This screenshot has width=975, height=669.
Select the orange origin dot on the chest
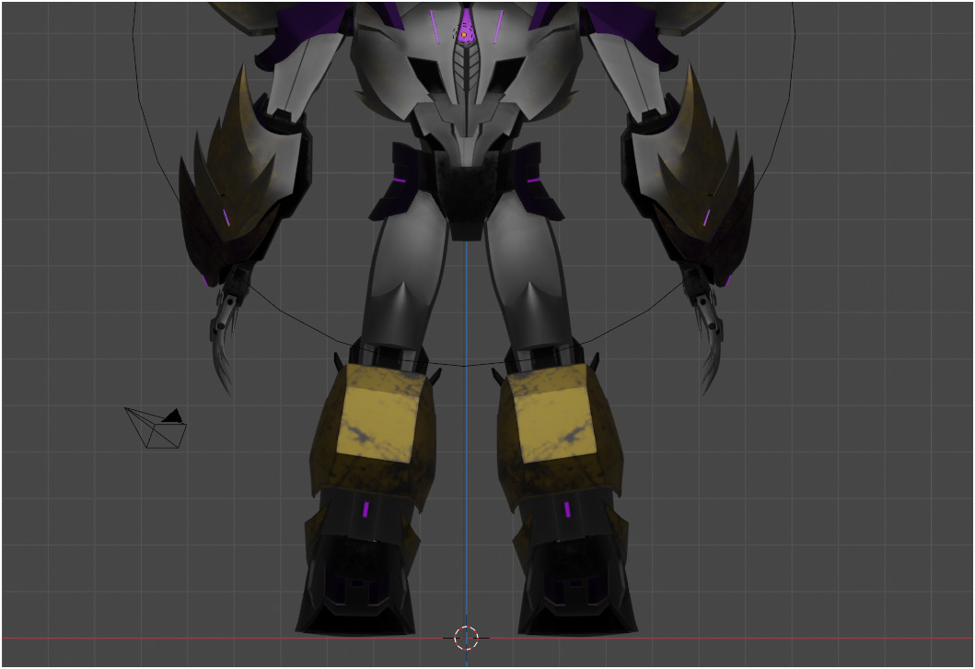pyautogui.click(x=463, y=35)
